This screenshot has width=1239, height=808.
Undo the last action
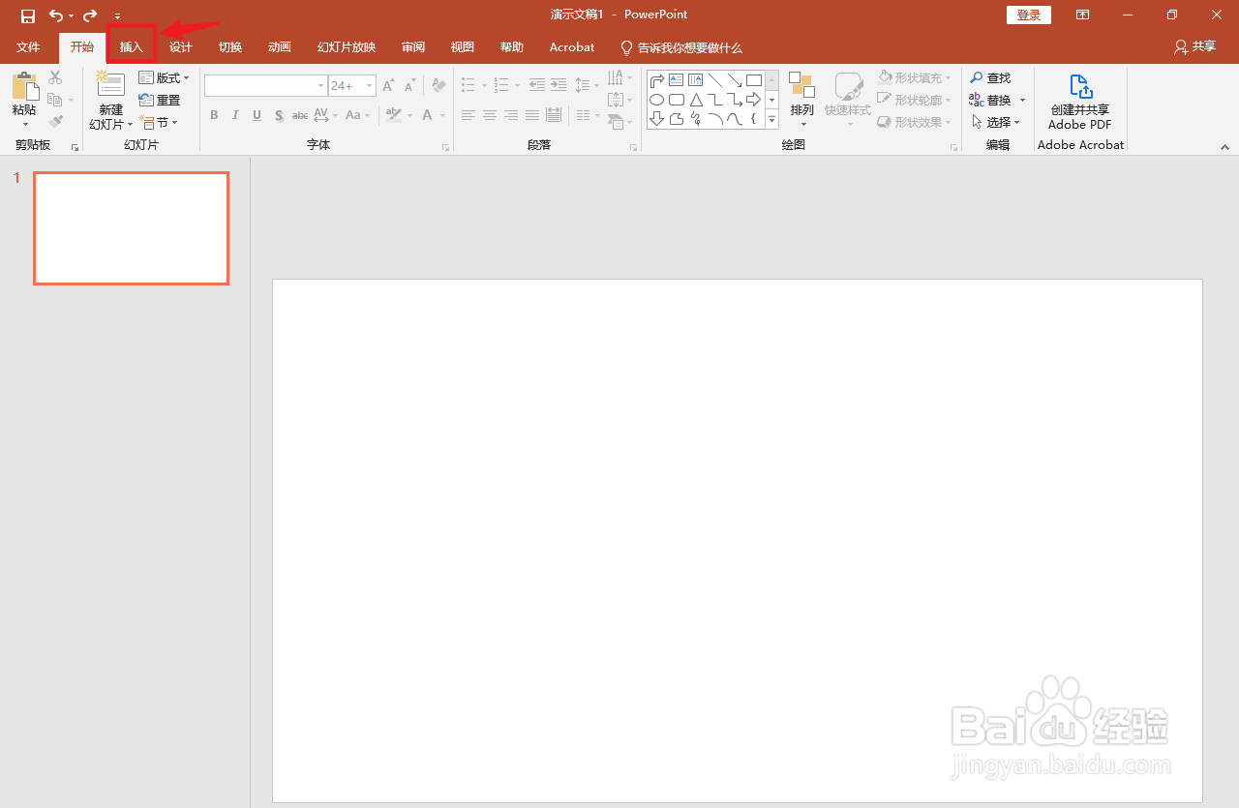pyautogui.click(x=56, y=15)
